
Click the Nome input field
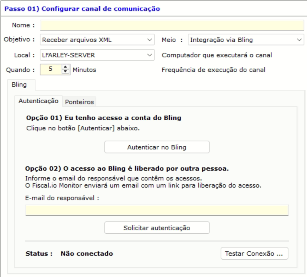tap(172, 25)
